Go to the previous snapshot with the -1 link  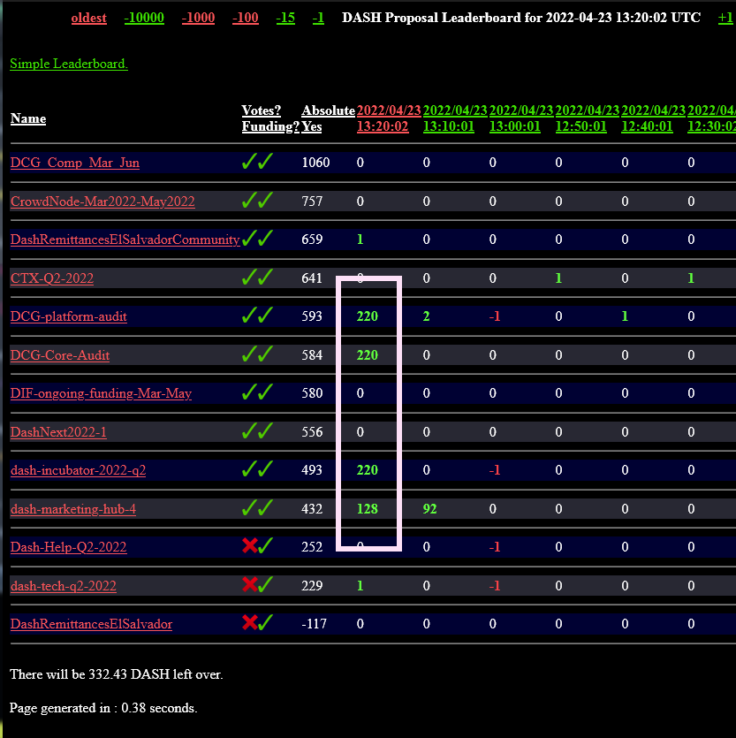(318, 18)
